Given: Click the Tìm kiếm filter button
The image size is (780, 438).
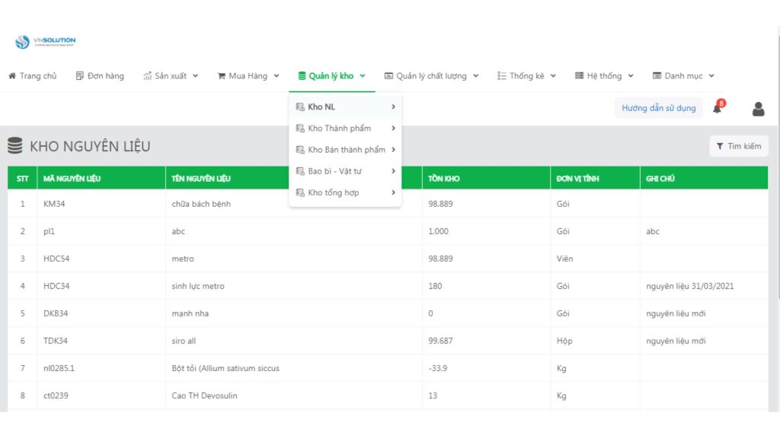Looking at the screenshot, I should (739, 146).
